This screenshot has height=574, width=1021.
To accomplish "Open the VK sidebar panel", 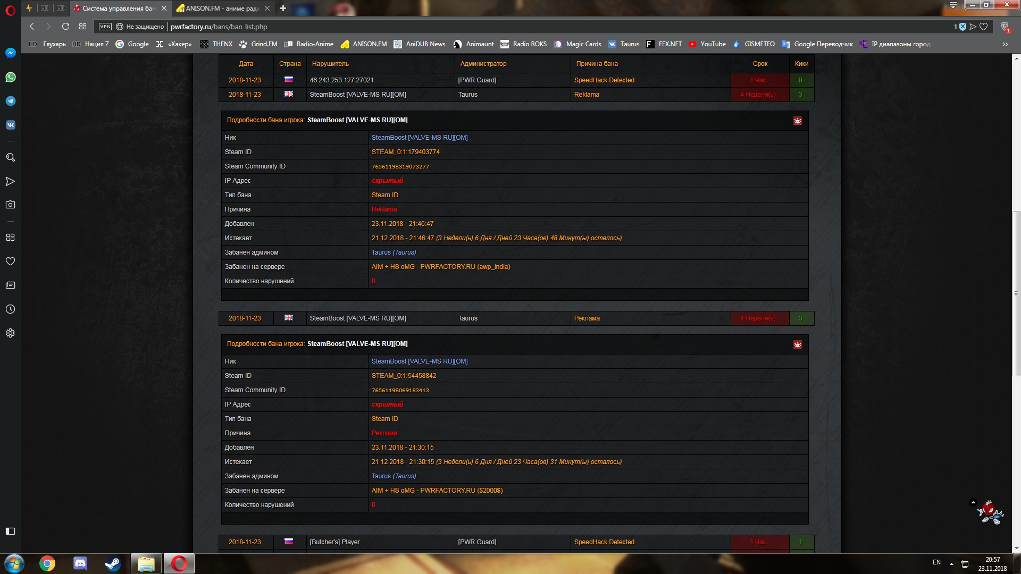I will coord(10,125).
